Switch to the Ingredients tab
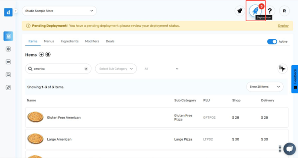The height and width of the screenshot is (158, 298). pos(70,41)
